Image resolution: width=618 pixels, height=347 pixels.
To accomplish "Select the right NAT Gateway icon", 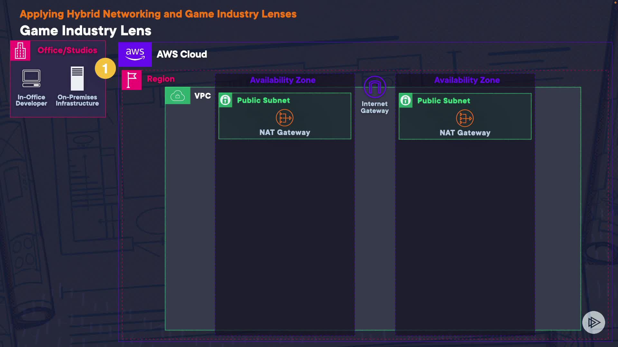I will coord(465,118).
